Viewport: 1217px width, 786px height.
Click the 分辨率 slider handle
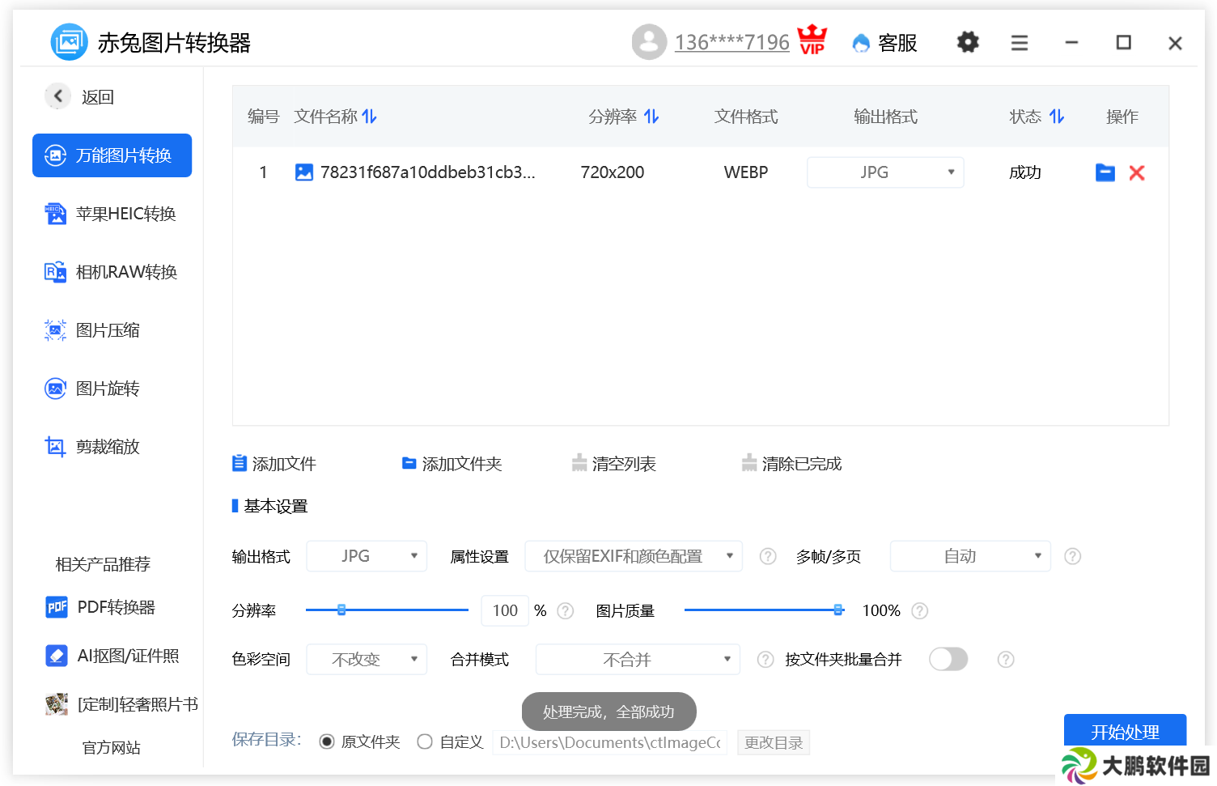tap(341, 610)
